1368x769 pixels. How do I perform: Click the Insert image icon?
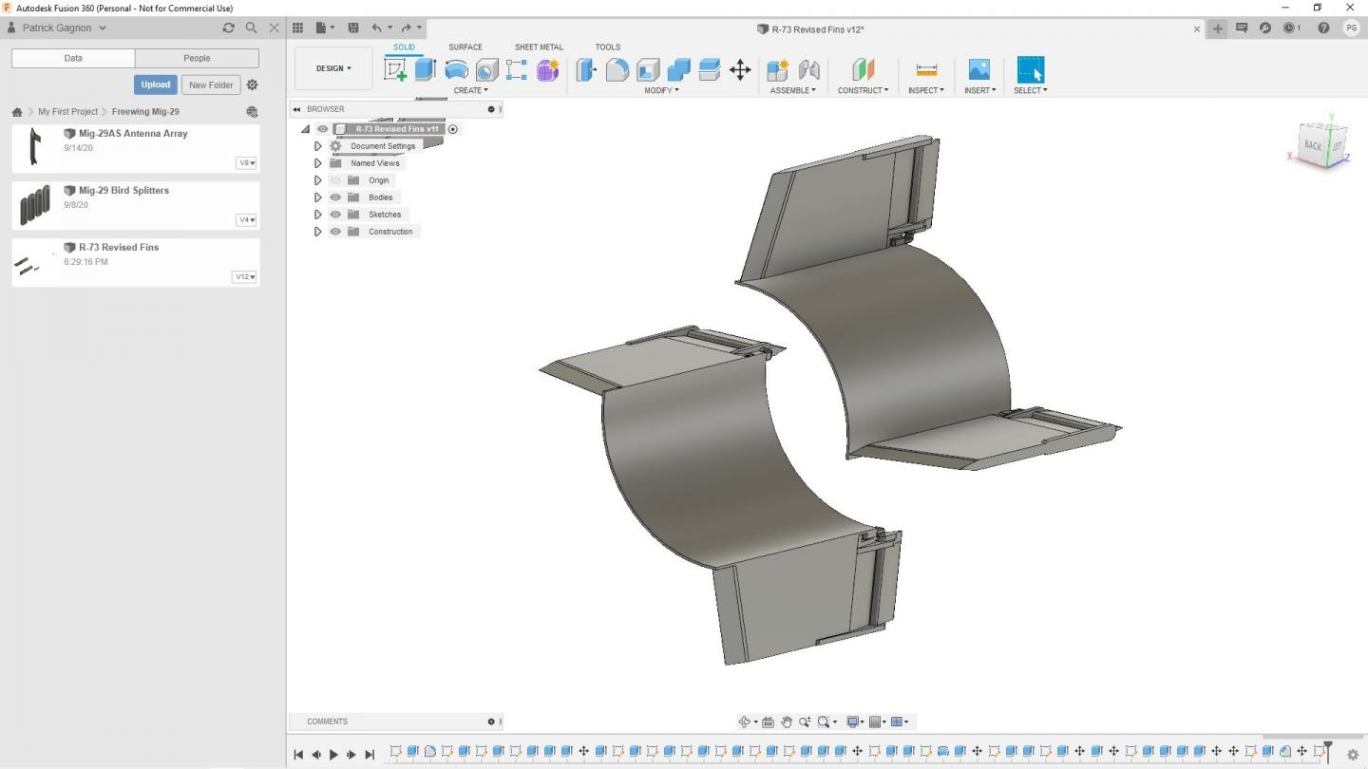click(978, 69)
